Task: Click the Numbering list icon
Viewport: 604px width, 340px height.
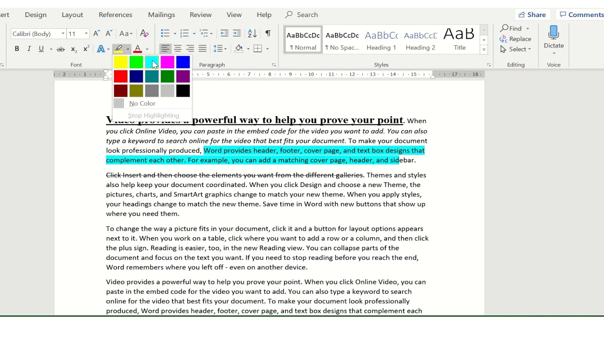Action: (x=185, y=34)
